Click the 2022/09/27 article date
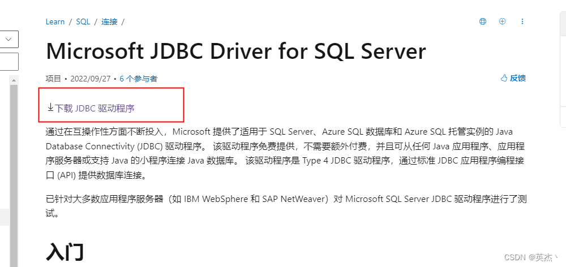Viewport: 566px width, 267px height. pos(90,79)
